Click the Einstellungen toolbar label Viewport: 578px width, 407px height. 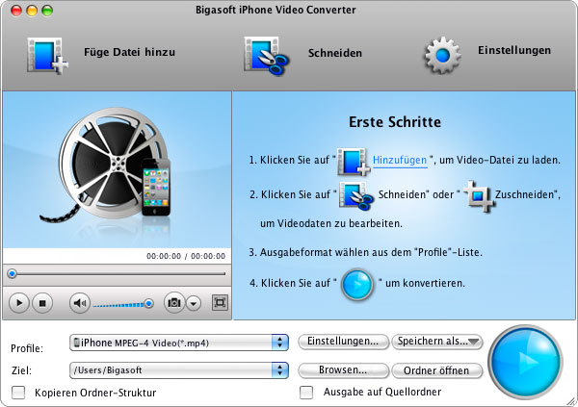point(514,50)
